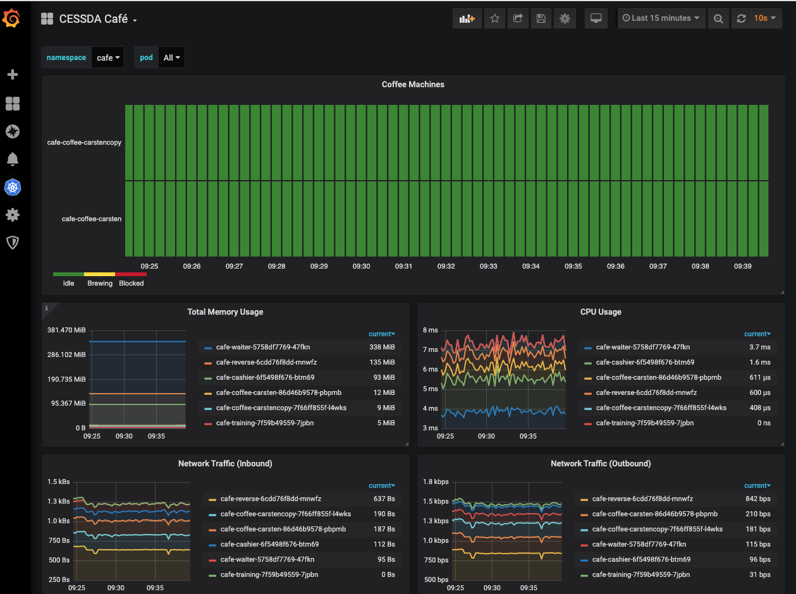The image size is (796, 594).
Task: Open Alerting bell icon in sidebar
Action: tap(12, 159)
